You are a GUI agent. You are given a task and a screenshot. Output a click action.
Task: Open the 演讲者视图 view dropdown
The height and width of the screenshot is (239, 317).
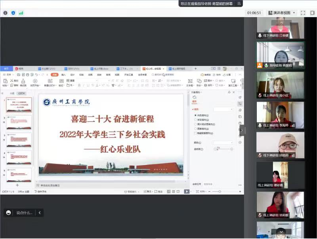282,13
